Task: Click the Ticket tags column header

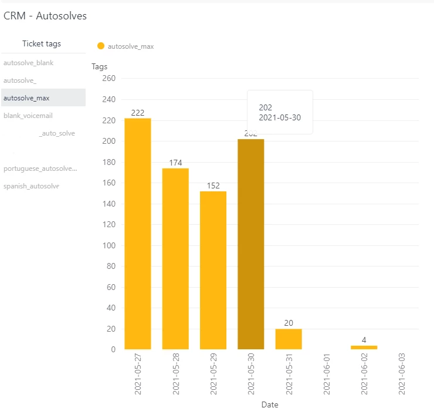Action: pyautogui.click(x=42, y=44)
